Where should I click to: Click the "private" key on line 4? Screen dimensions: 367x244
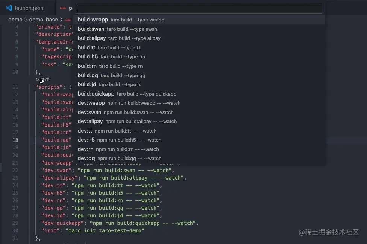click(x=49, y=27)
